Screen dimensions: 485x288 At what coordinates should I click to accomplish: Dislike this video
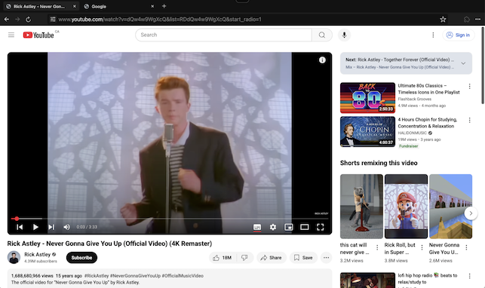244,257
